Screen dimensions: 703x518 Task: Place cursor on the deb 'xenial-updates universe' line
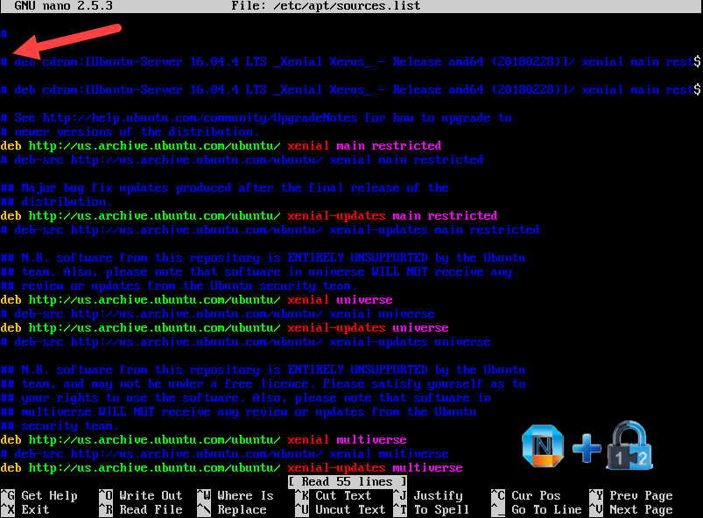[x=225, y=327]
